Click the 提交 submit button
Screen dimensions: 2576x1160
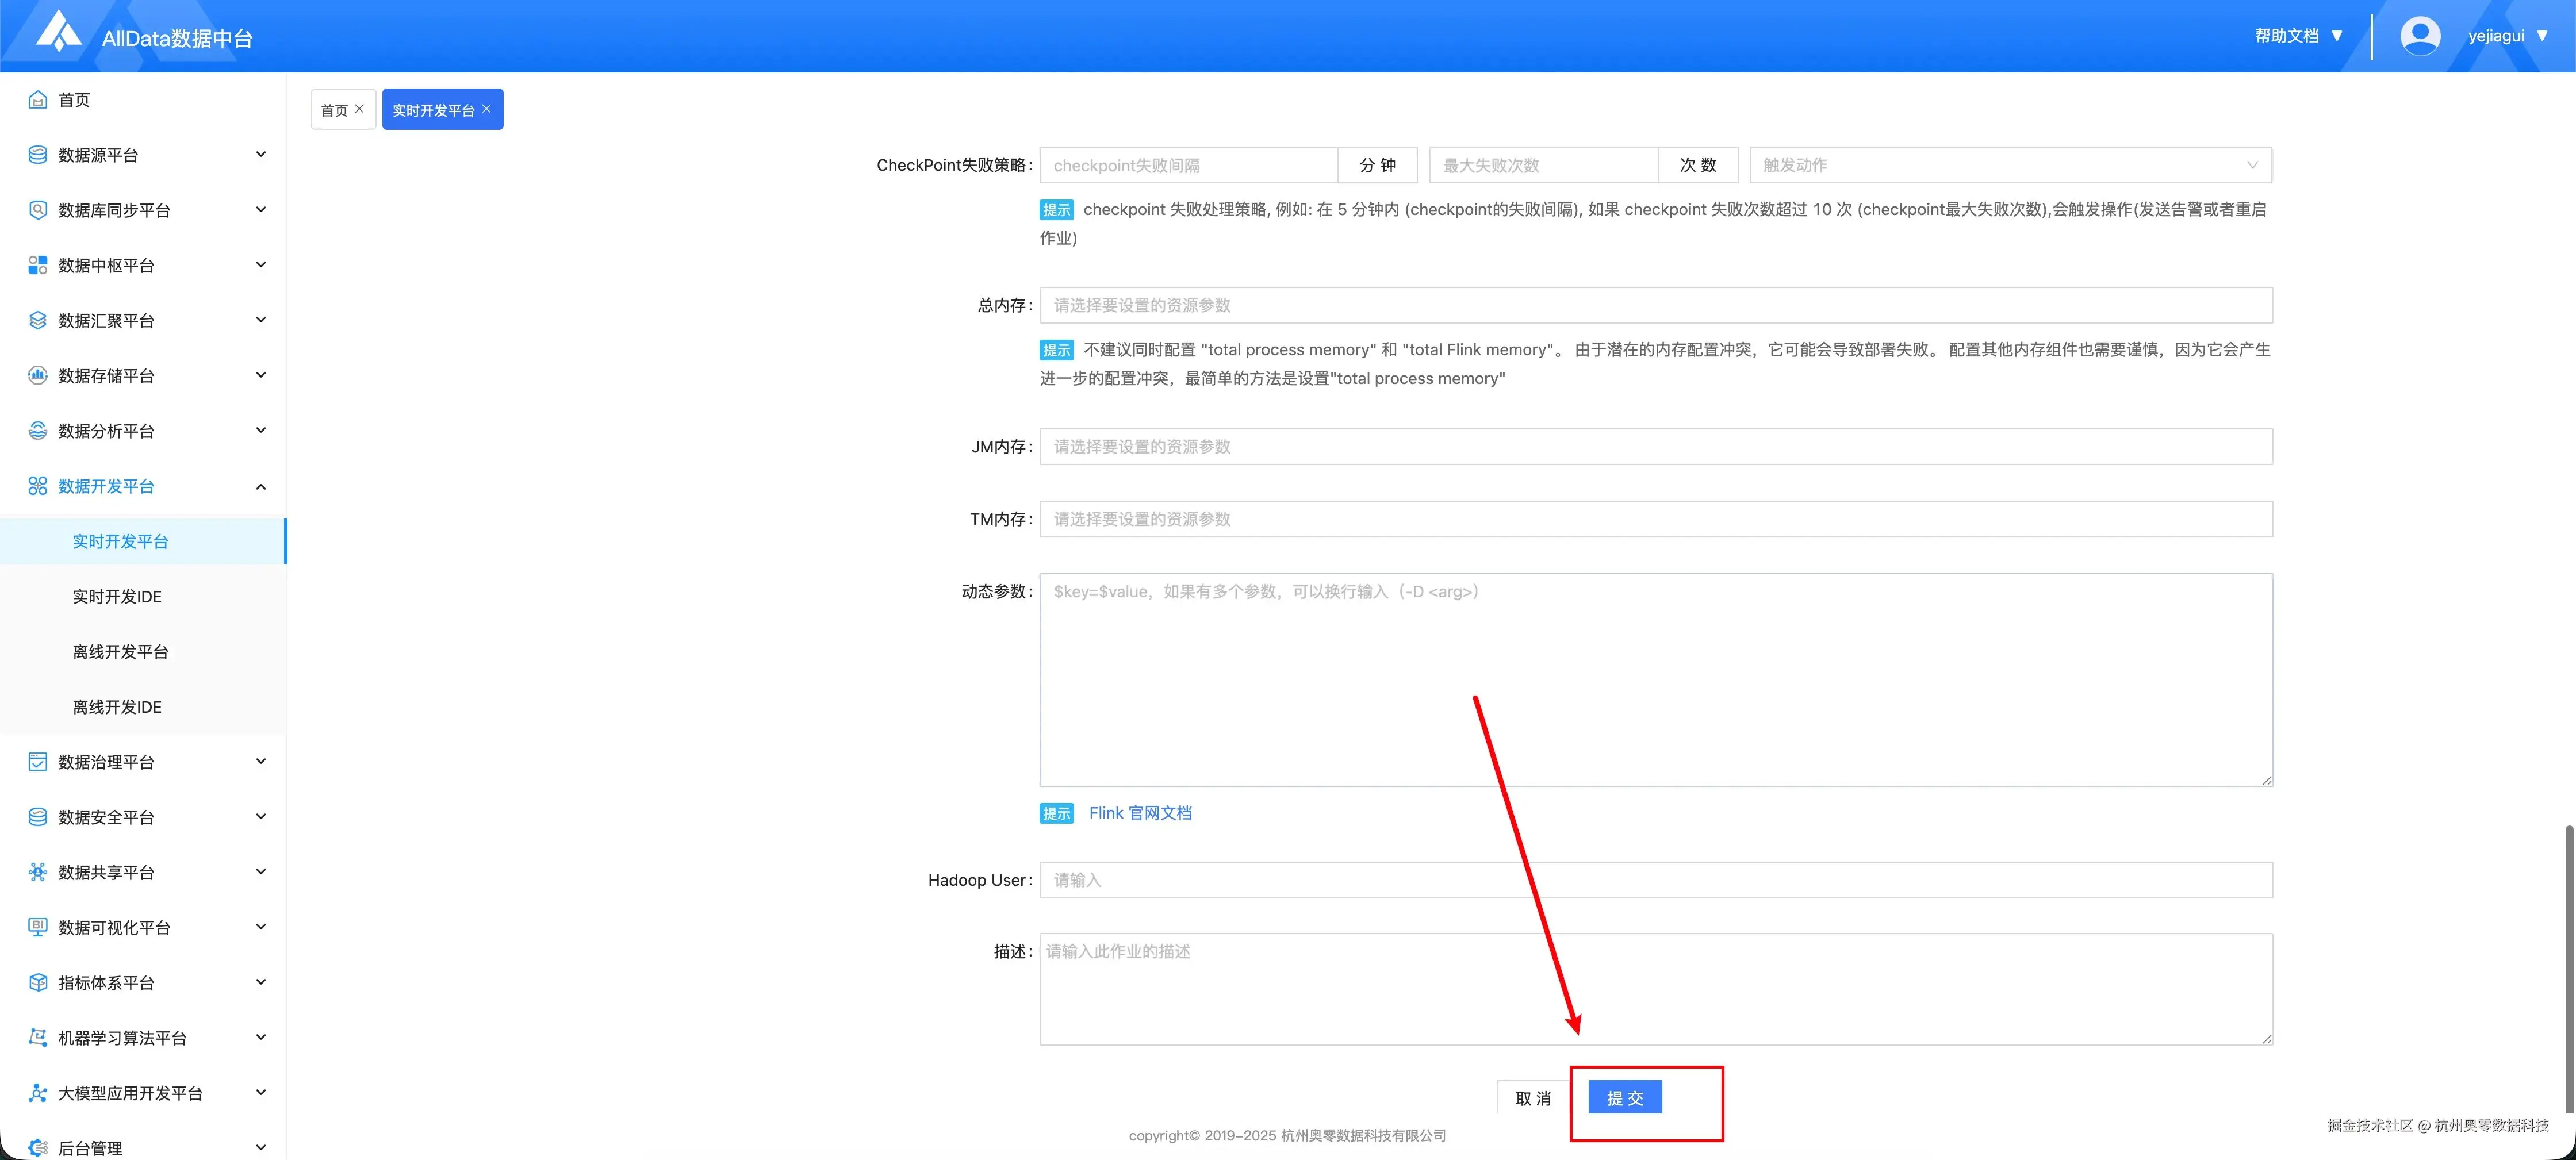coord(1624,1097)
